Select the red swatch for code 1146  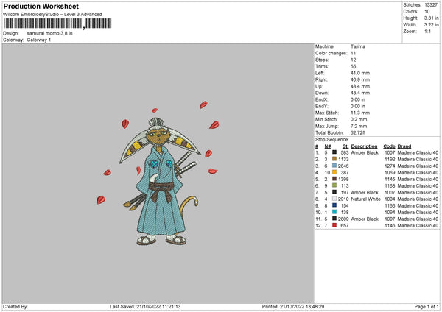(334, 225)
